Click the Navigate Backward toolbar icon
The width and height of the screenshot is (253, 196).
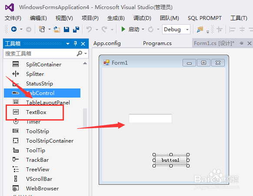14,29
